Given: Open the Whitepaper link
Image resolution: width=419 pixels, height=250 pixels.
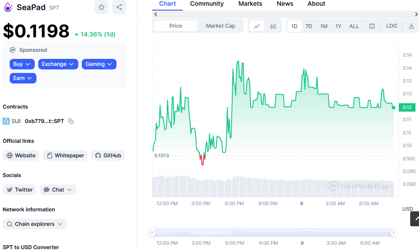Looking at the screenshot, I should point(65,156).
